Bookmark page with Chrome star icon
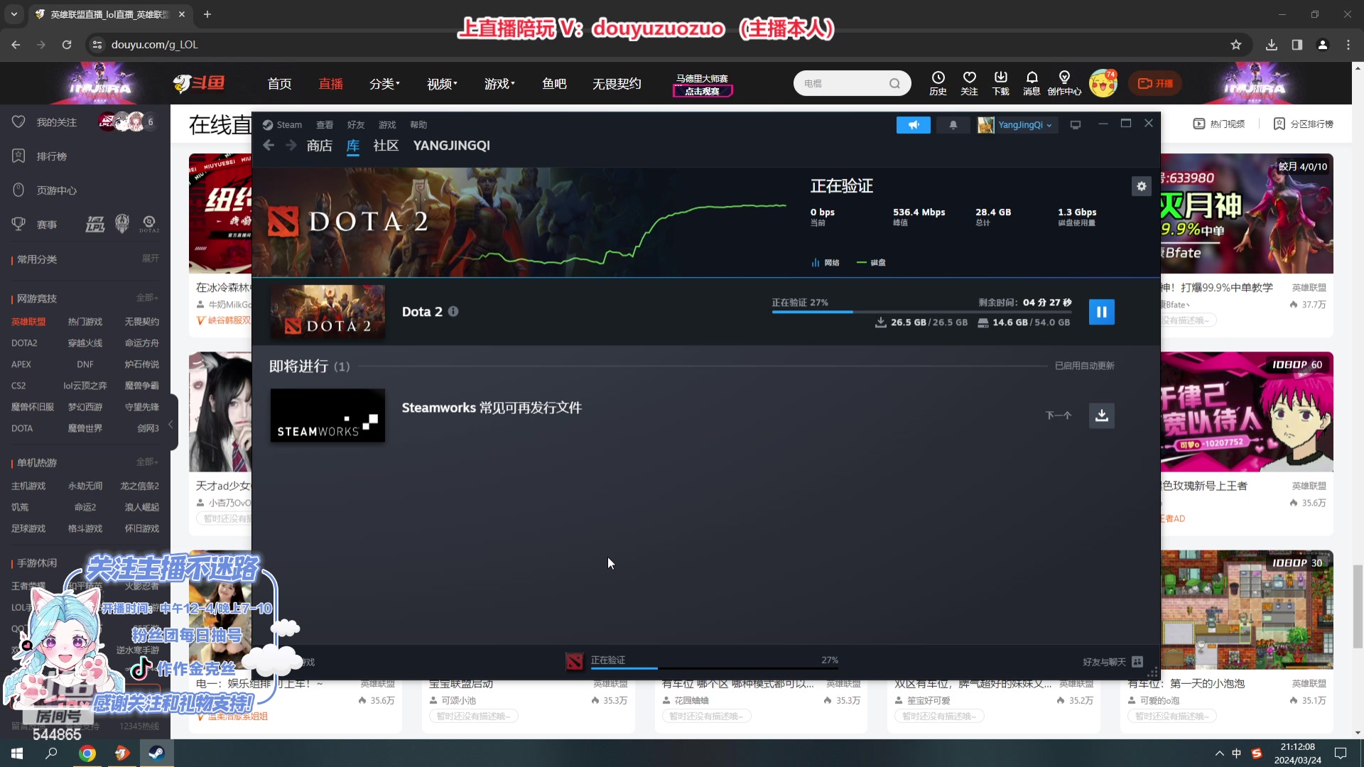 [1236, 45]
